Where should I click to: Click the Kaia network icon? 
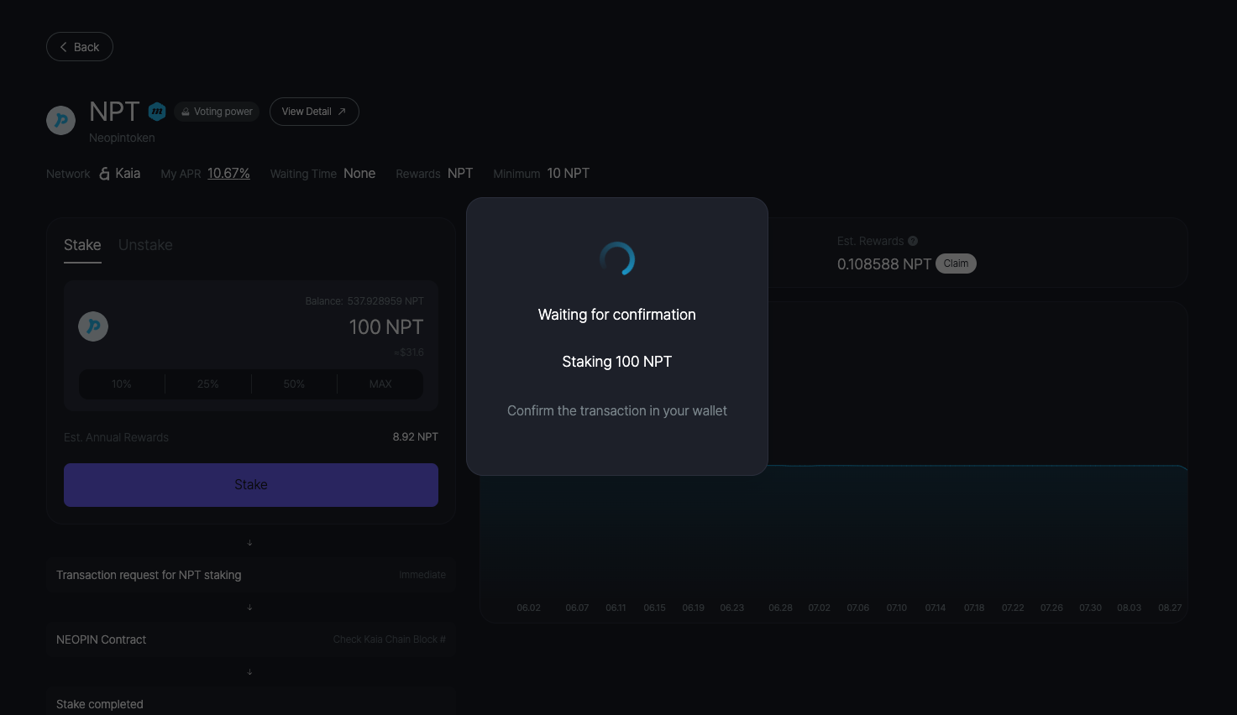[x=105, y=174]
